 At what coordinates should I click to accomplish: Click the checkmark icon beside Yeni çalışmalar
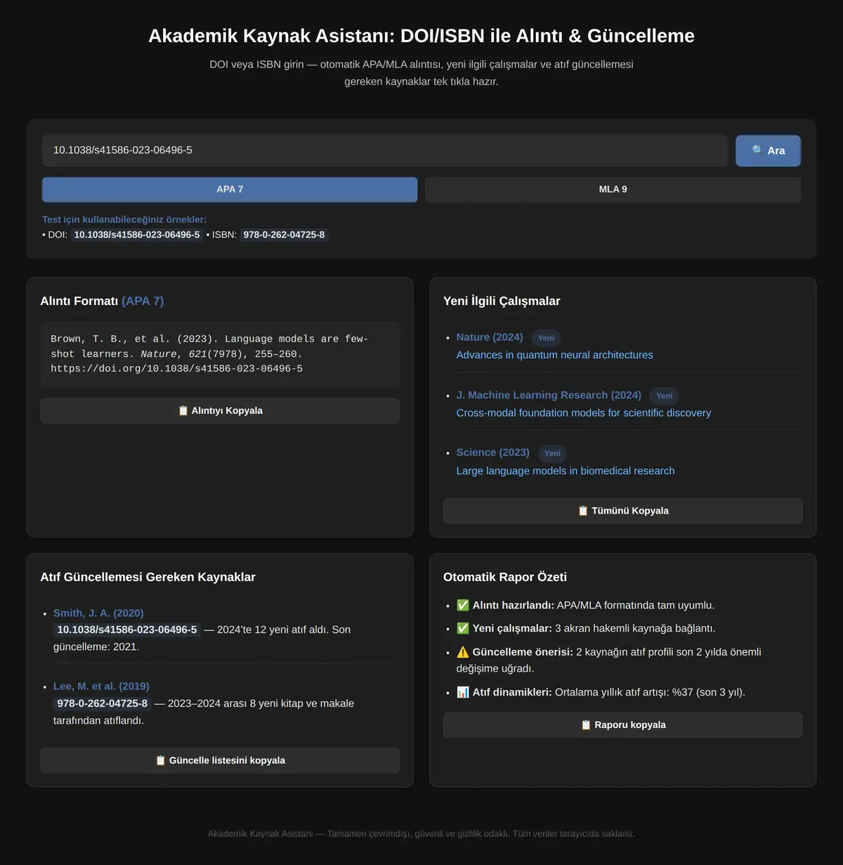462,628
